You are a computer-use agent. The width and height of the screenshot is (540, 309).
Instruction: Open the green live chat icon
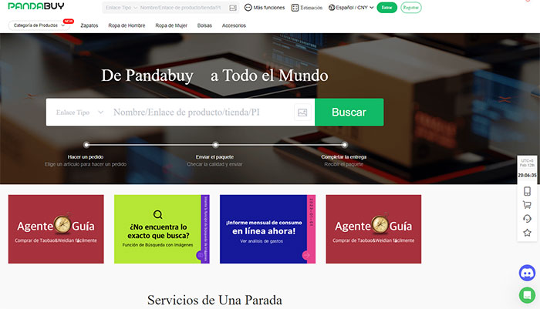coord(527,295)
